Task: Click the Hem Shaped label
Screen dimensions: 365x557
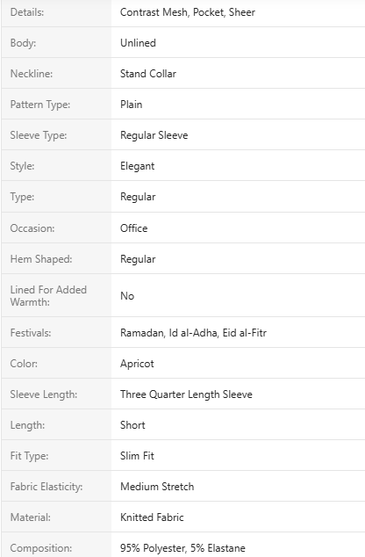Action: pyautogui.click(x=41, y=259)
